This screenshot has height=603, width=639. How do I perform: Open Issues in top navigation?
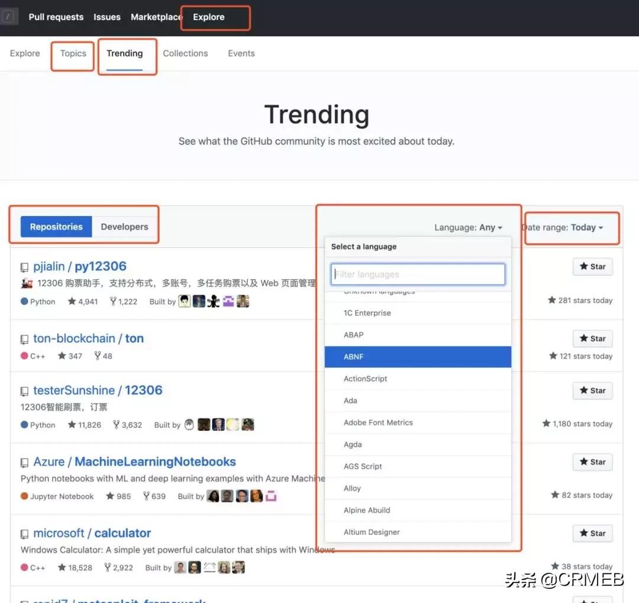(106, 17)
